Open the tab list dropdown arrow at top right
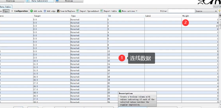 click(220, 6)
